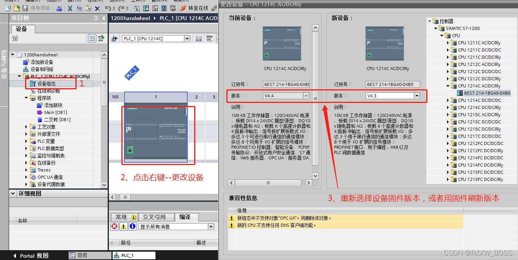This screenshot has width=518, height=260.
Task: Expand CPU 1211C AC/DC/Rly in the catalog
Action: pyautogui.click(x=448, y=43)
